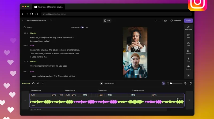The height and width of the screenshot is (119, 214).
Task: Open the Feedback link
Action: click(176, 21)
